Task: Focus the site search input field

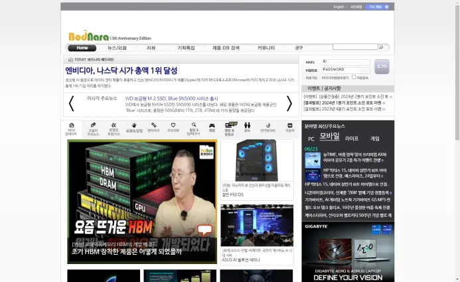Action: click(355, 47)
